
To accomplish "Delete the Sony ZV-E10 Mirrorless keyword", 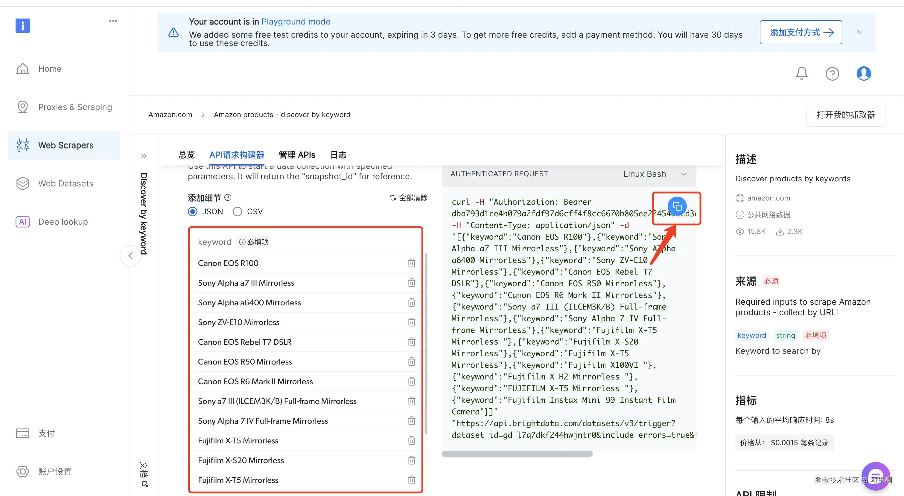I will tap(412, 322).
